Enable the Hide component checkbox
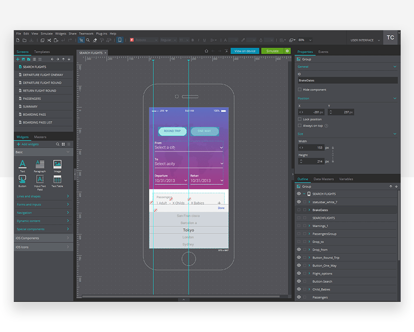The height and width of the screenshot is (332, 414). pyautogui.click(x=301, y=89)
